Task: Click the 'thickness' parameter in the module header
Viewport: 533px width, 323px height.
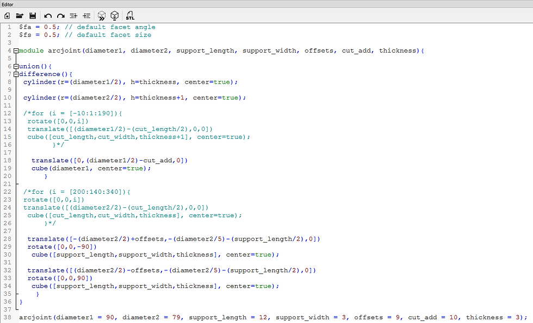Action: (398, 50)
